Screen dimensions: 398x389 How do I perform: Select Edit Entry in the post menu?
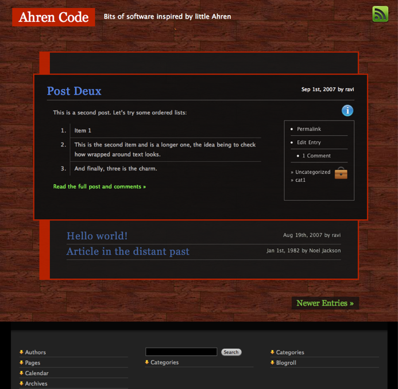[309, 142]
